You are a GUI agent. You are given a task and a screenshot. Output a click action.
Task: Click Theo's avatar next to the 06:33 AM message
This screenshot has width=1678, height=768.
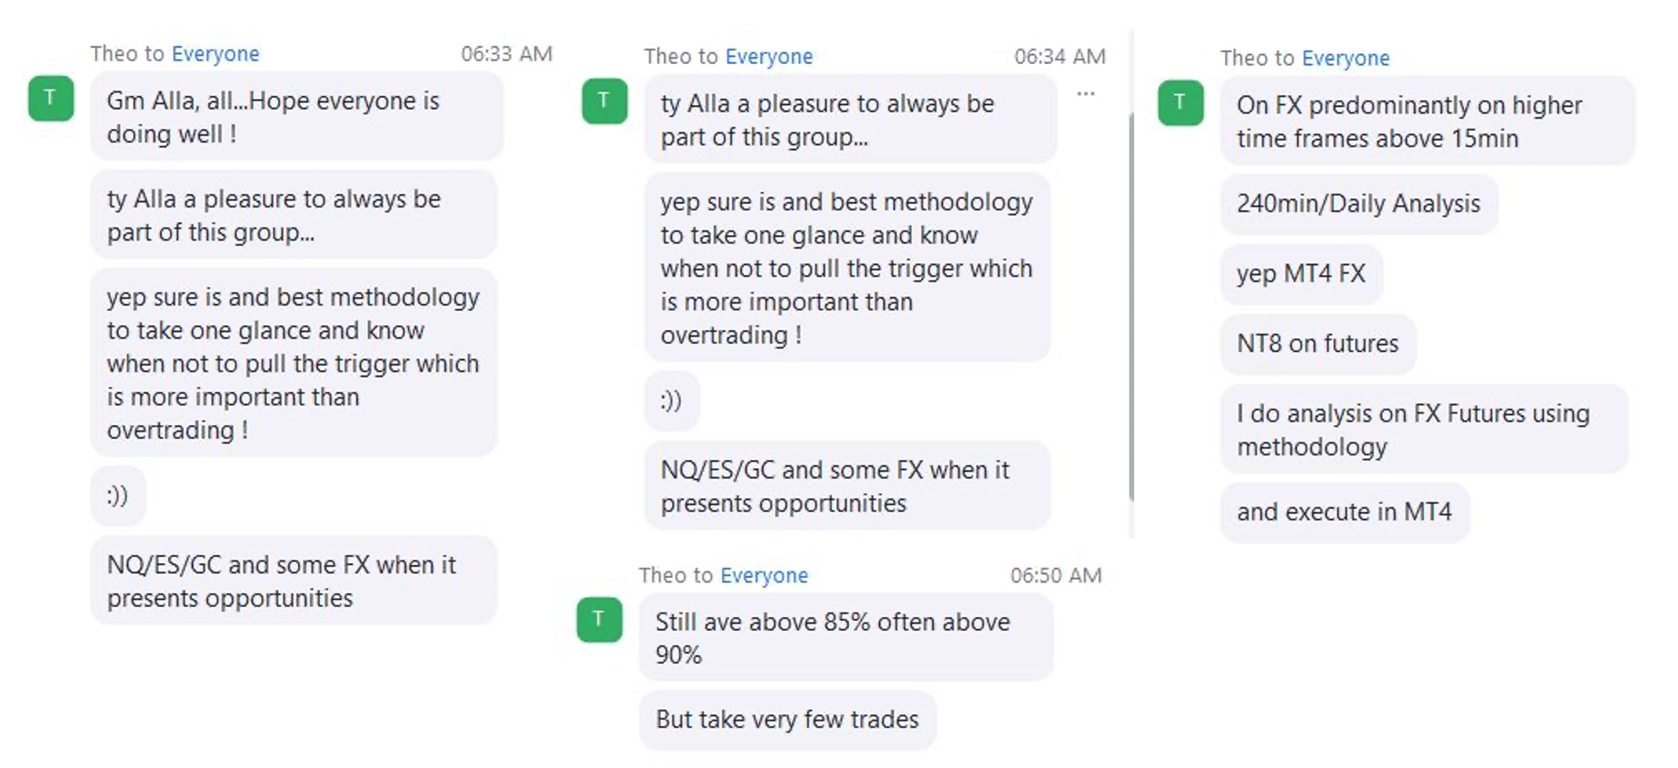click(x=50, y=98)
